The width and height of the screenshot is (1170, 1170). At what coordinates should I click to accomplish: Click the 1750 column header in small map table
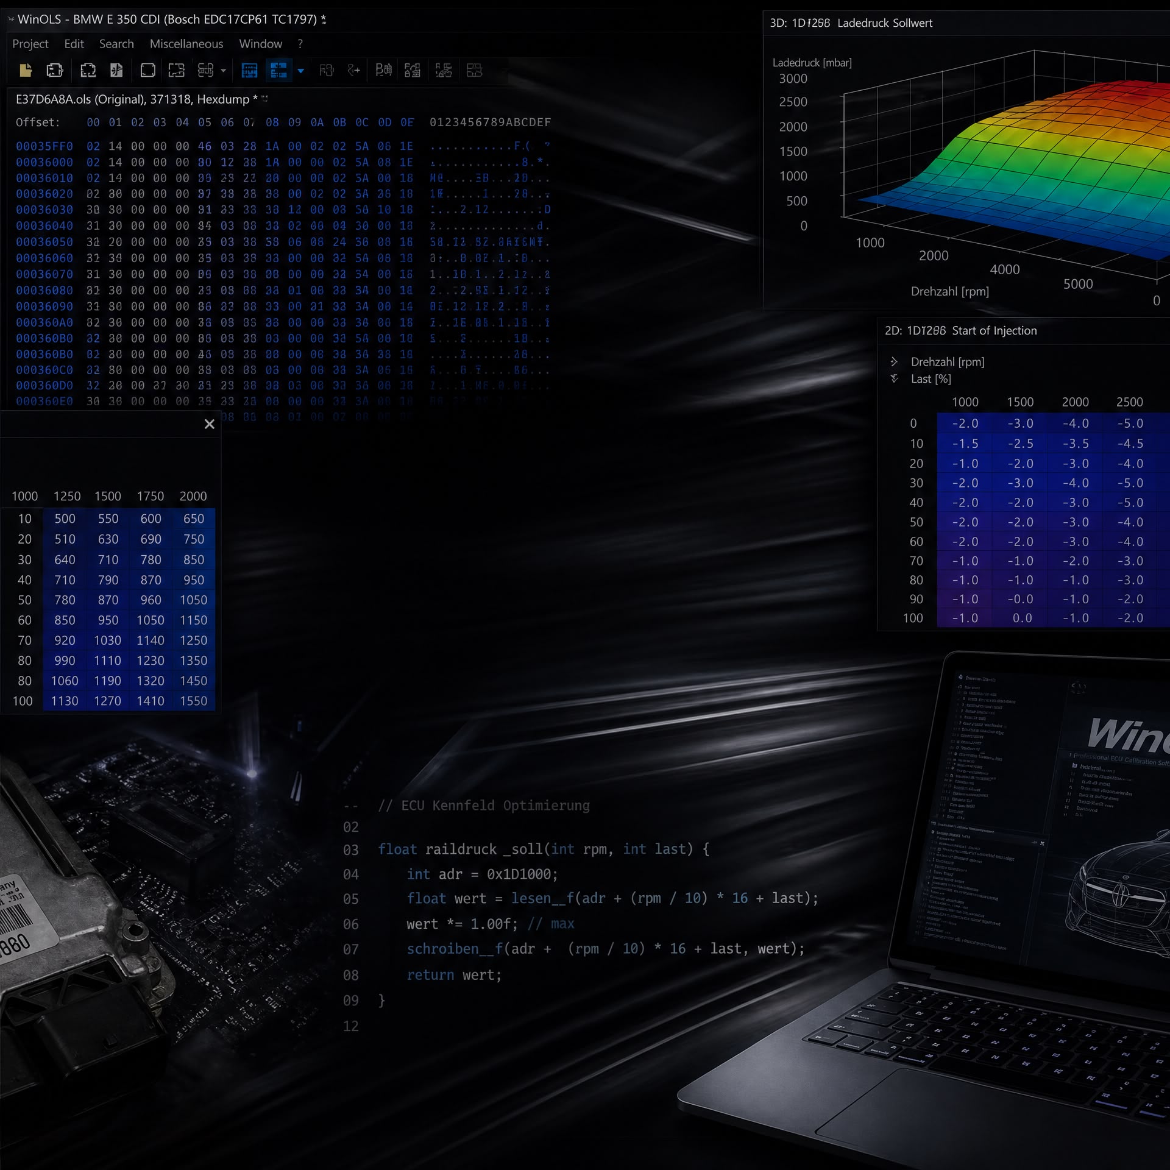click(x=151, y=497)
